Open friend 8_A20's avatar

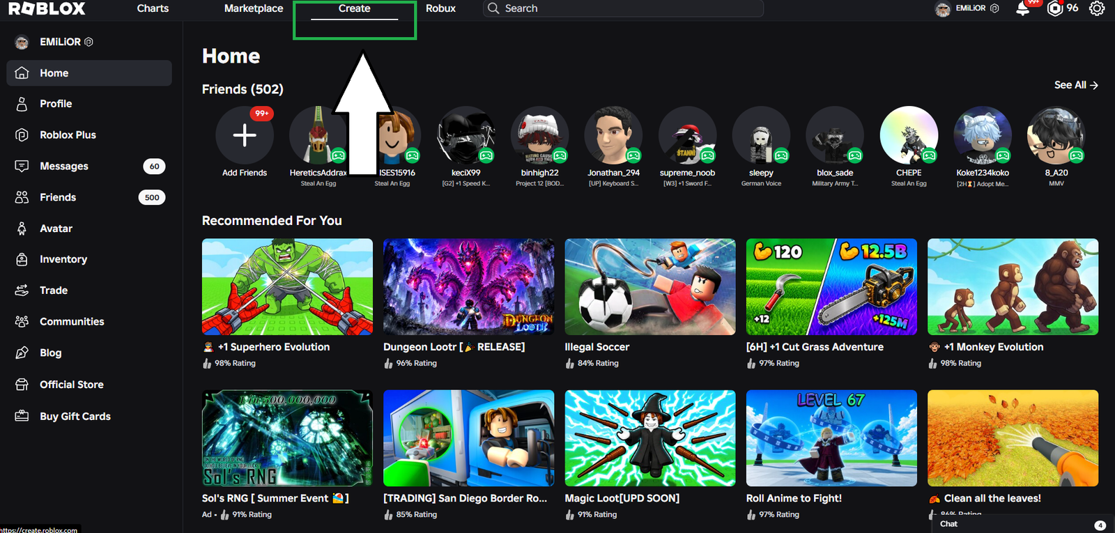point(1056,135)
